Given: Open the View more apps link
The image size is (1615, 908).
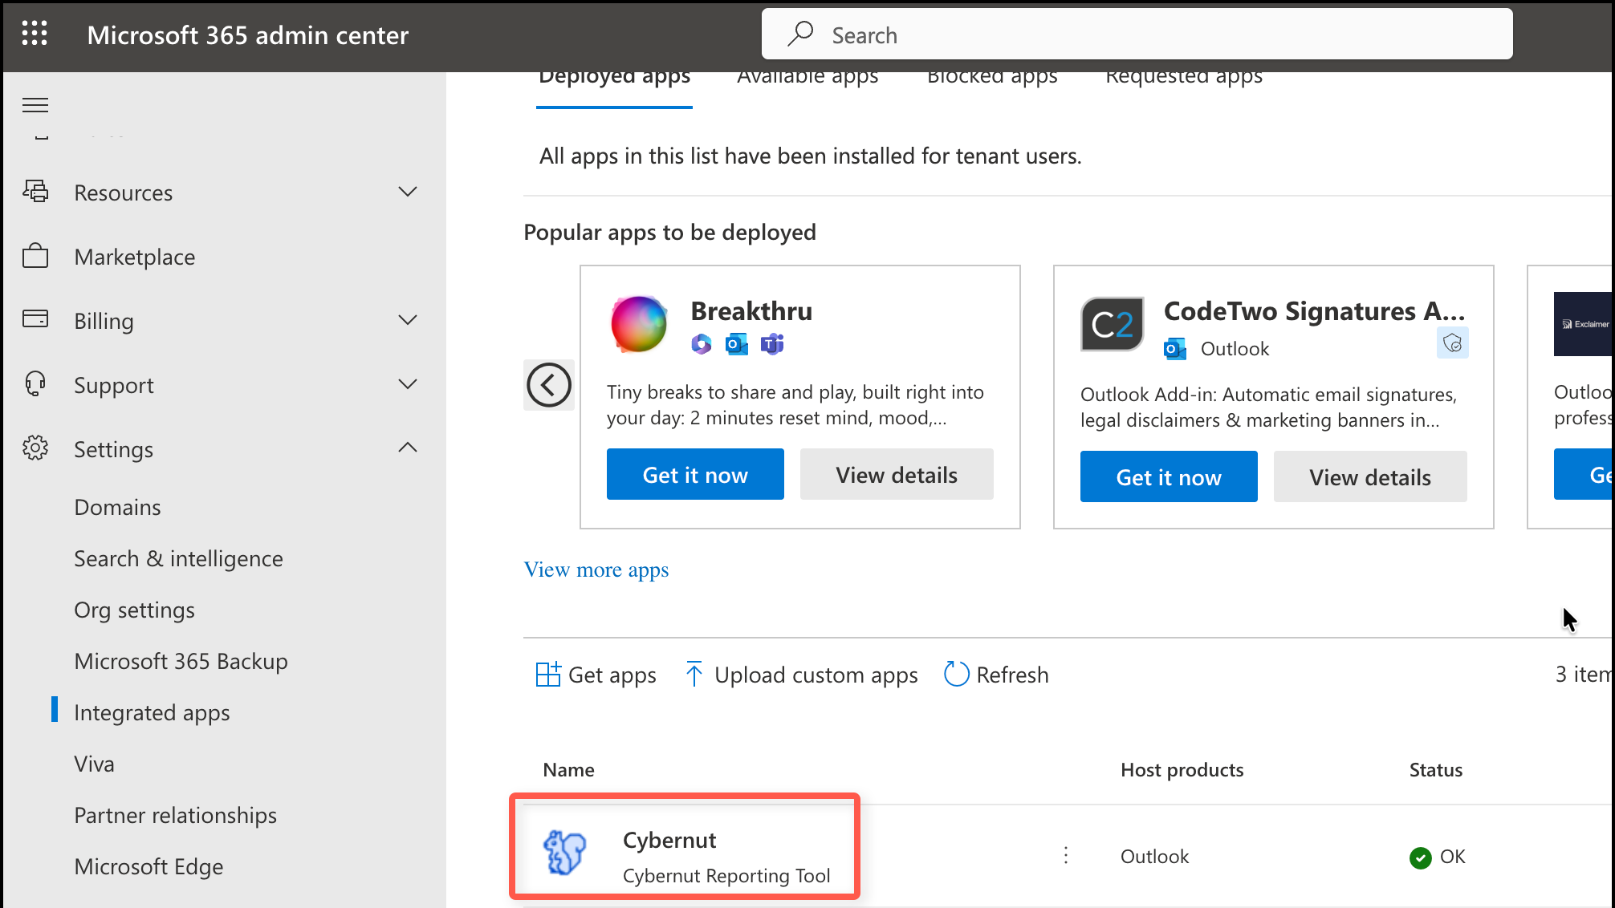Looking at the screenshot, I should pyautogui.click(x=596, y=570).
